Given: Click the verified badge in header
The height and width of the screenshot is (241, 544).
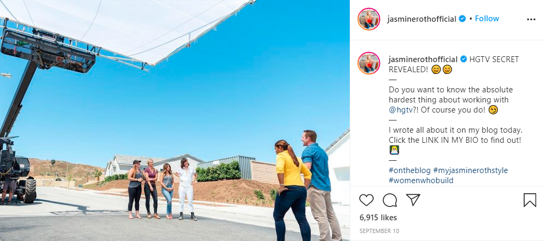Looking at the screenshot, I should [462, 19].
